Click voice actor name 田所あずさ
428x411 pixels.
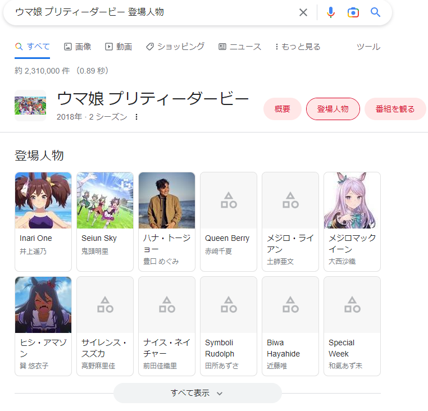coord(222,366)
